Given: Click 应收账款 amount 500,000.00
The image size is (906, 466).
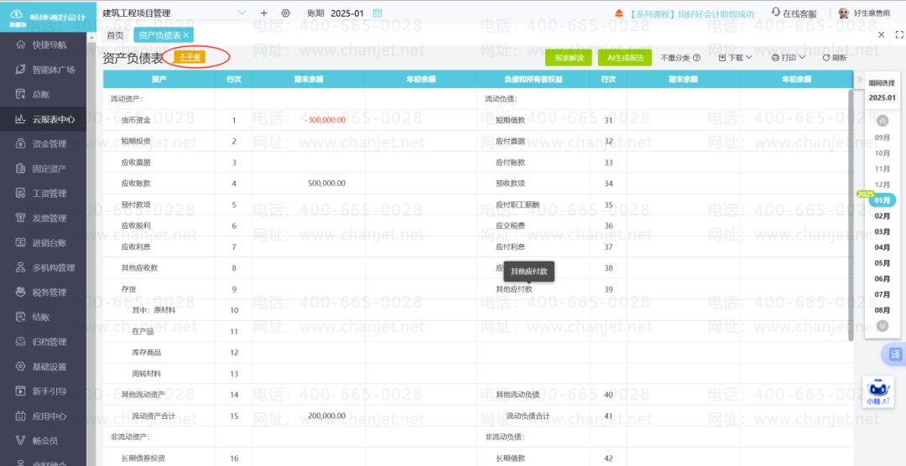Looking at the screenshot, I should (327, 183).
